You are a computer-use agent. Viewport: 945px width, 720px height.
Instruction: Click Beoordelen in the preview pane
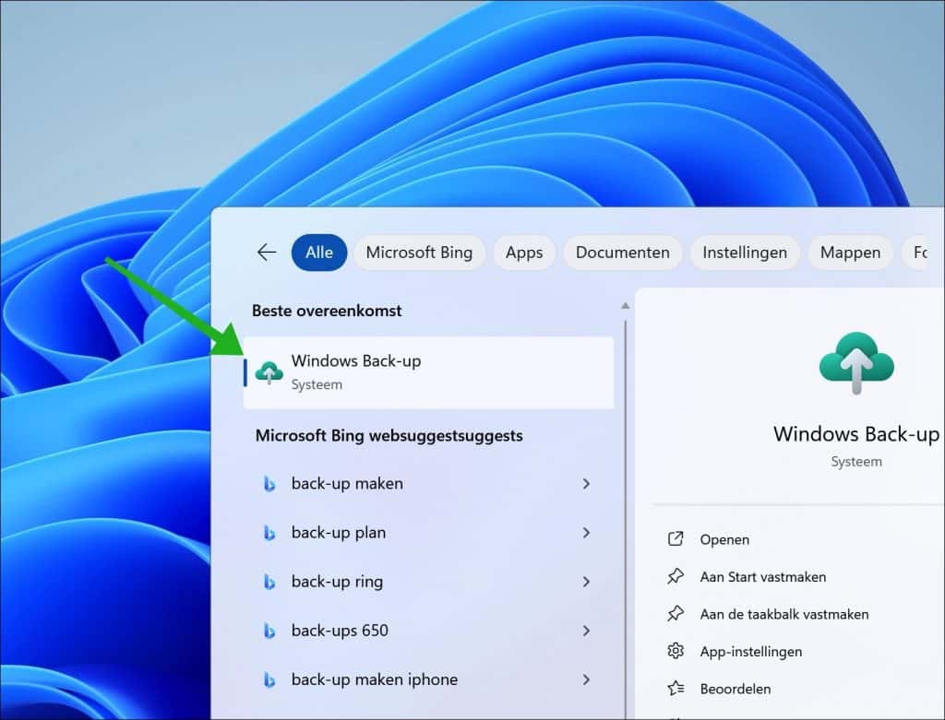pyautogui.click(x=736, y=689)
